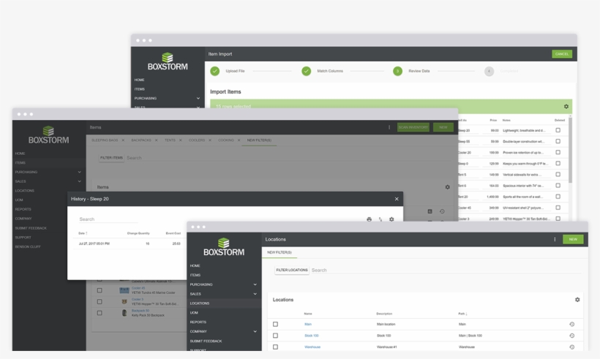
Task: Open settings gear in History dialog
Action: 391,219
